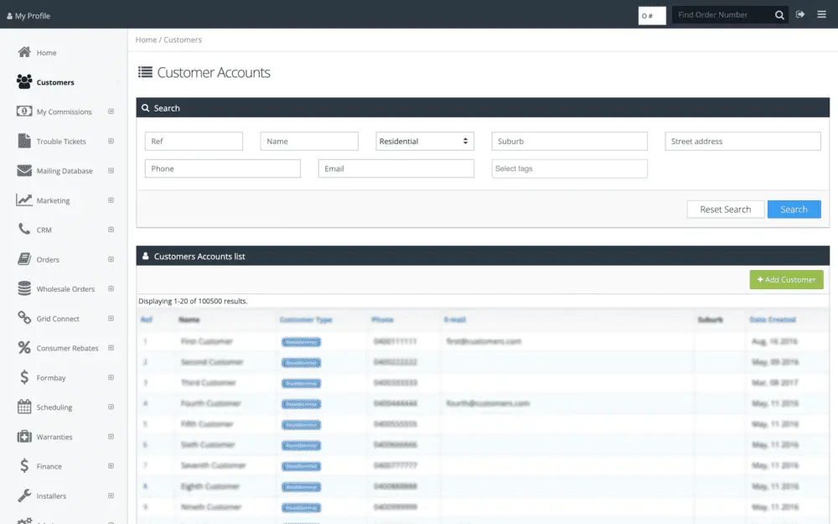The image size is (838, 524).
Task: Open Scheduling menu label
Action: click(x=54, y=407)
